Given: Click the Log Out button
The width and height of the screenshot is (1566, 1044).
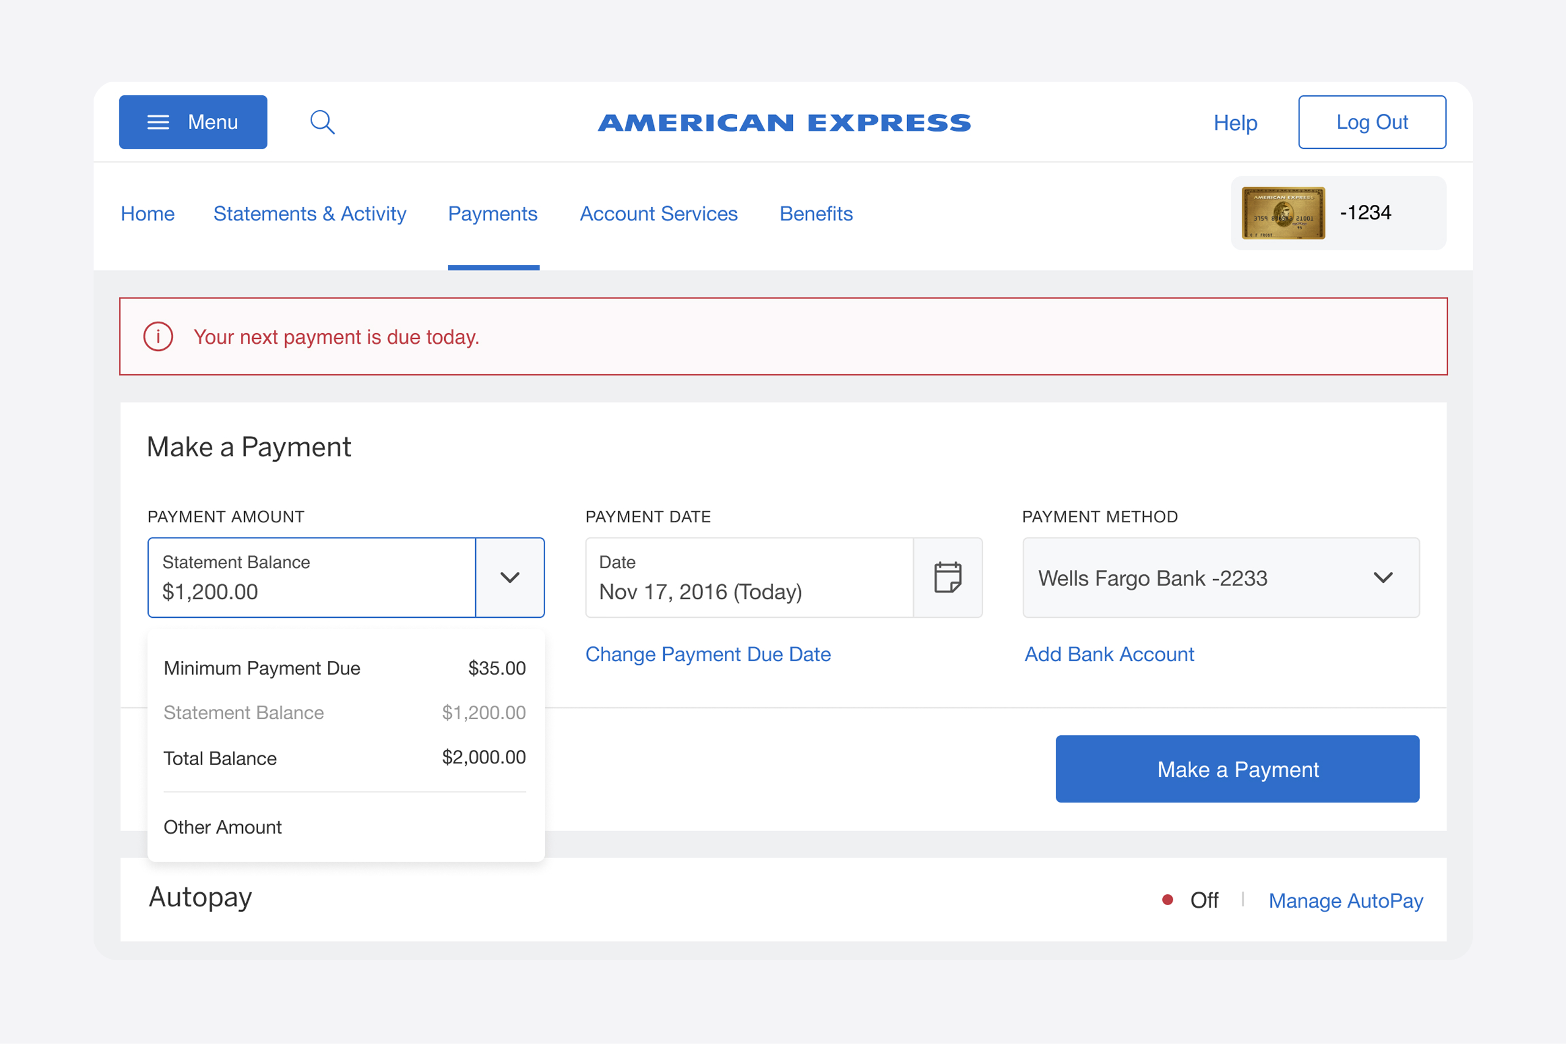Looking at the screenshot, I should pyautogui.click(x=1371, y=122).
